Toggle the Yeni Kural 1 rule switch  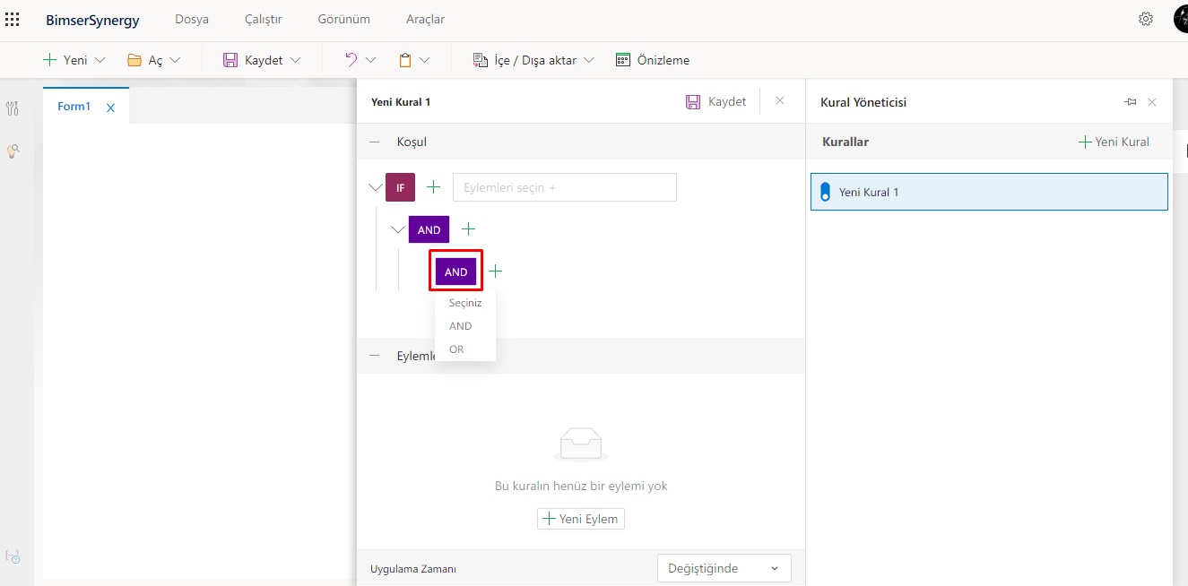(826, 192)
